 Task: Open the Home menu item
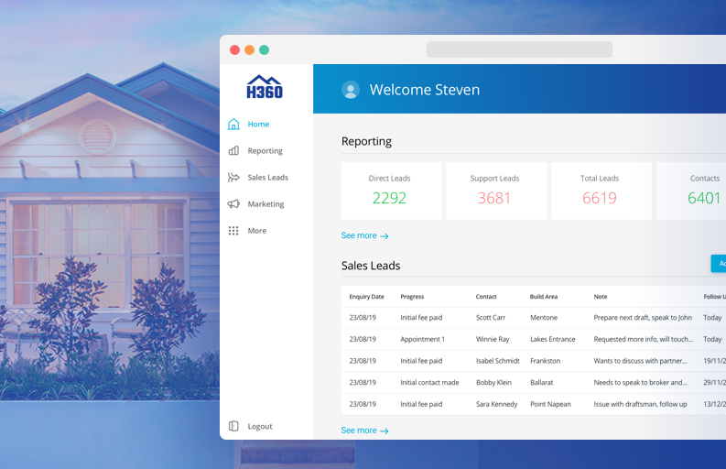258,125
